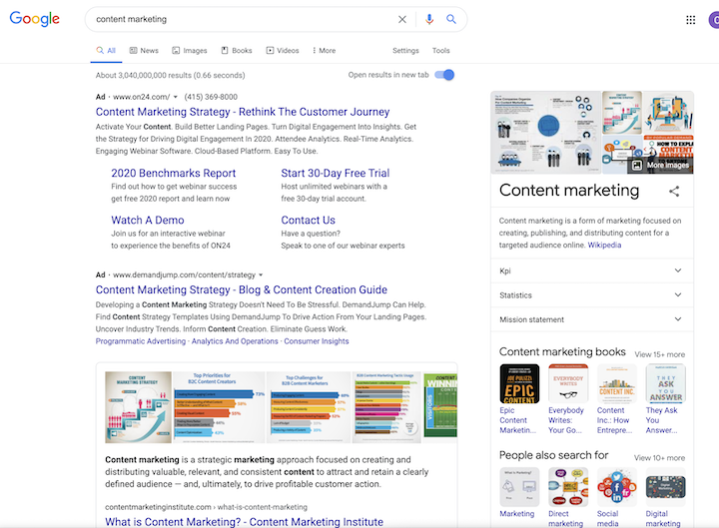Expand the Mission statement section
This screenshot has height=528, width=719.
[592, 319]
